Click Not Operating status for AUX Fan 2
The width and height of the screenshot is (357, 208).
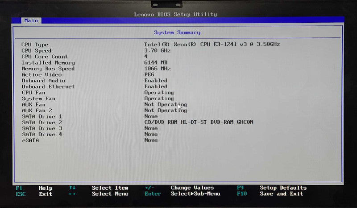(x=166, y=110)
